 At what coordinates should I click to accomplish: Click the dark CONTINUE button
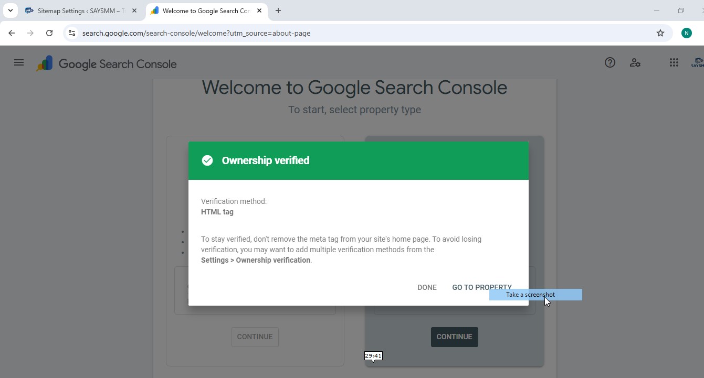[454, 337]
